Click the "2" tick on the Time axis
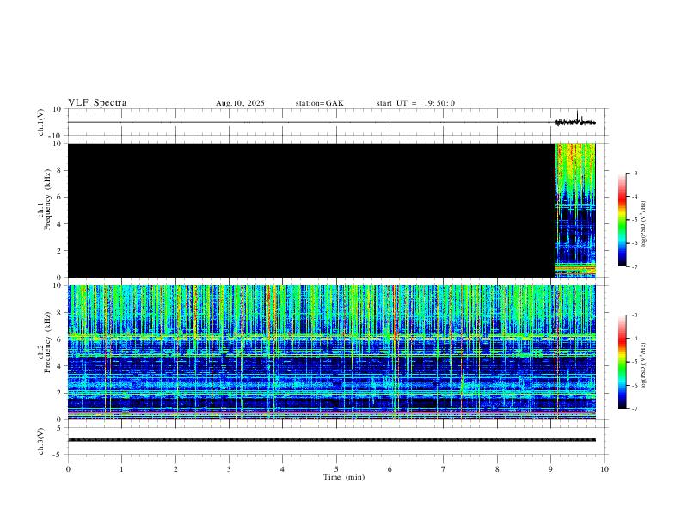The height and width of the screenshot is (526, 681). pos(175,469)
